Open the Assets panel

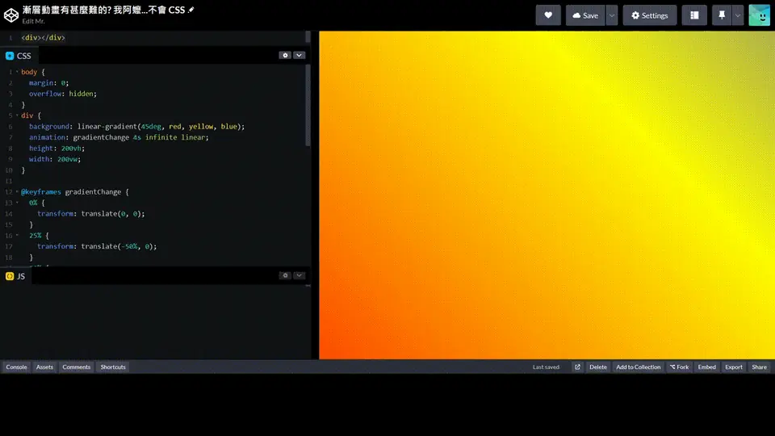point(44,367)
